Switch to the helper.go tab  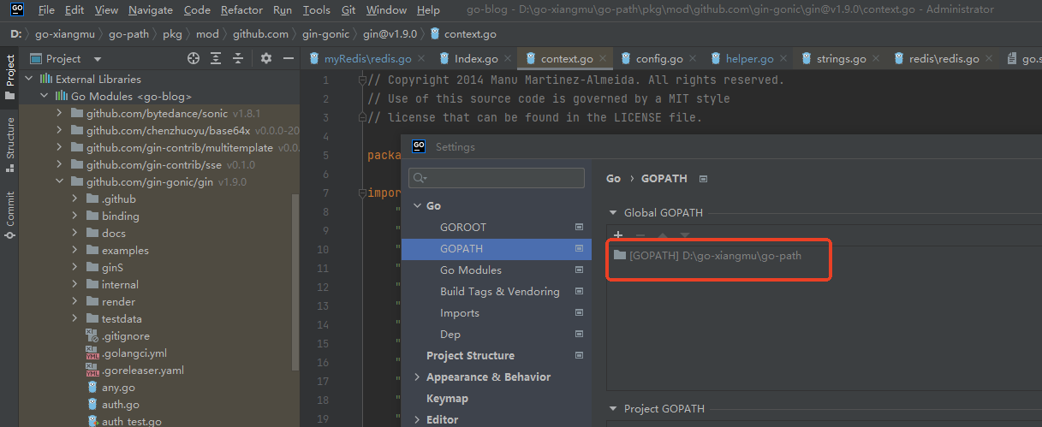click(x=749, y=59)
